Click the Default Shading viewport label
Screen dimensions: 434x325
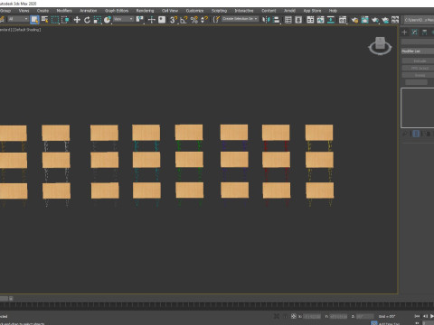(x=26, y=30)
